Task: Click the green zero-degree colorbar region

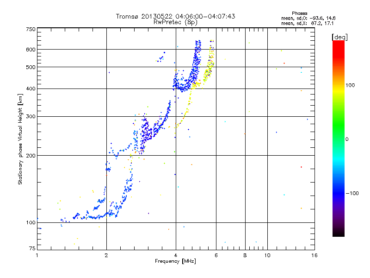Action: [x=339, y=133]
